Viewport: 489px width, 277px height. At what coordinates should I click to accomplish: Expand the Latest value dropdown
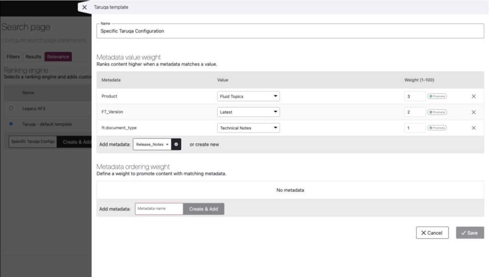click(x=248, y=112)
